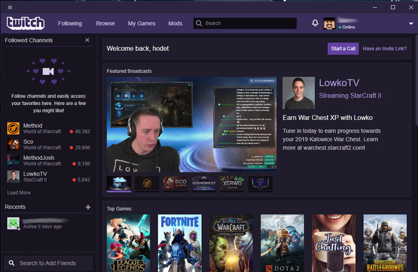
Task: Select the SCO featured thumbnail
Action: point(176,183)
